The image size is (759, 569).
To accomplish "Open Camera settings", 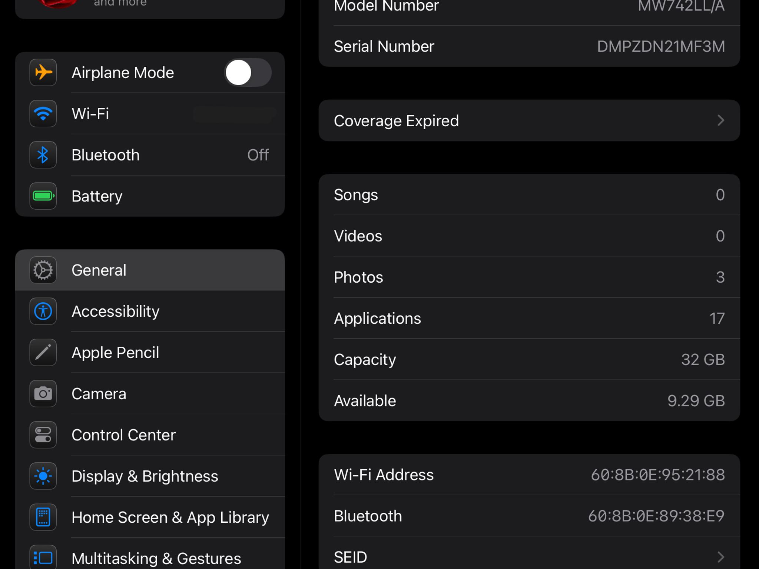I will (150, 393).
